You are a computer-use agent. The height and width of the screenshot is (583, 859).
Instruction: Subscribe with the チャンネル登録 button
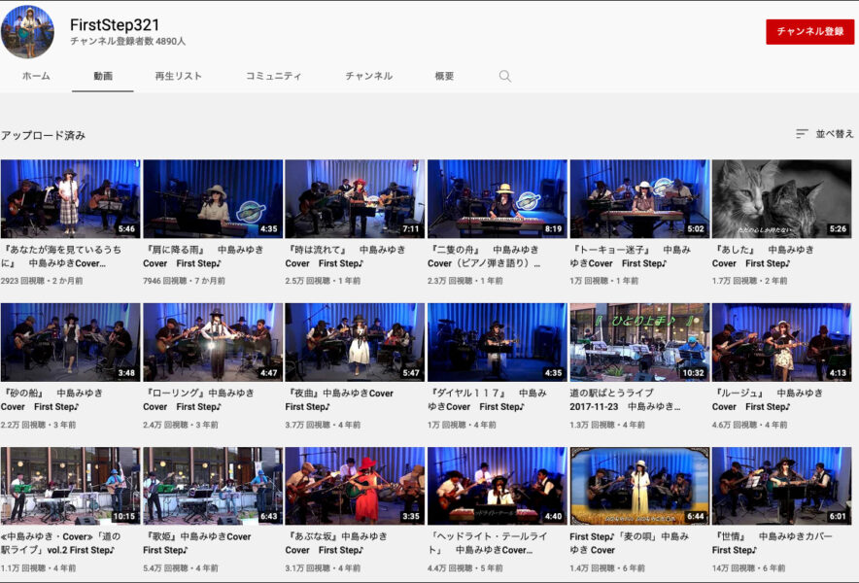(x=809, y=31)
